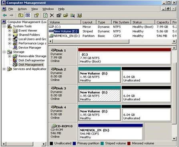Open the Help menu
The height and width of the screenshot is (147, 179).
pyautogui.click(x=61, y=9)
